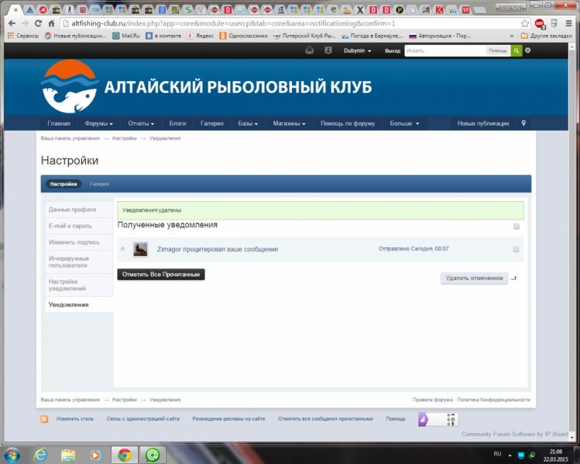Open E-mail и пароль settings
580x464 pixels.
[x=79, y=226]
